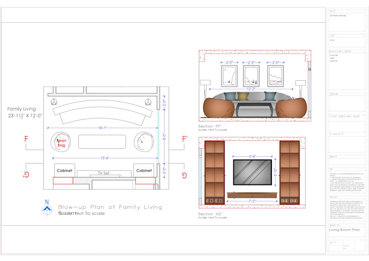Click the 16'-1" horizontal dimension
Screen dimensions: 369x261
[103, 128]
